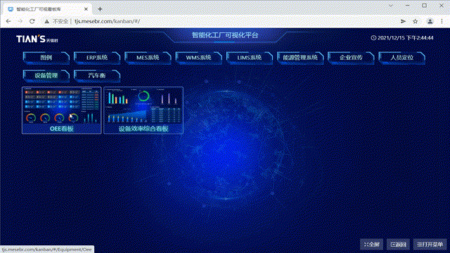This screenshot has width=450, height=253.
Task: Select the 人员定位 tab
Action: tap(401, 58)
